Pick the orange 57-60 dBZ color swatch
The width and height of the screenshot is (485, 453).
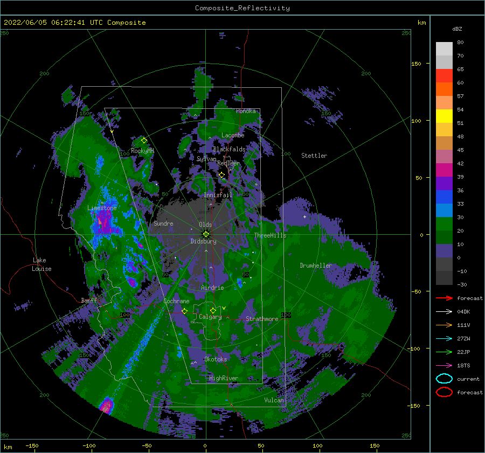click(x=444, y=89)
